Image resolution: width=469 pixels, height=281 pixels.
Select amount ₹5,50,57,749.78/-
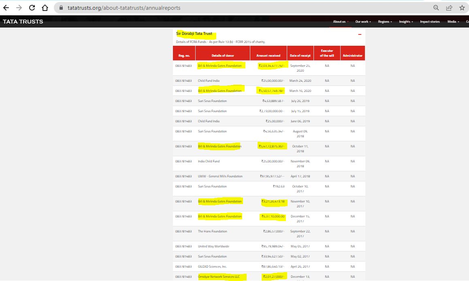[x=272, y=91]
